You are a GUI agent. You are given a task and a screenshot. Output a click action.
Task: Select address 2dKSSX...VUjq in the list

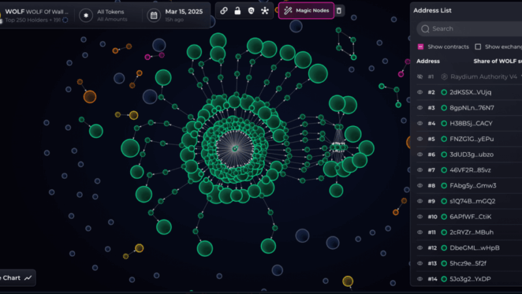tap(470, 92)
